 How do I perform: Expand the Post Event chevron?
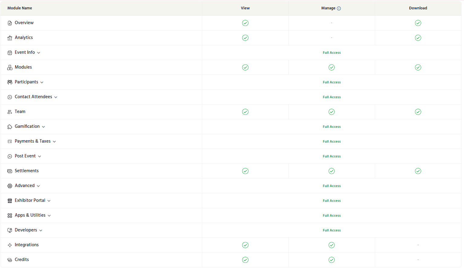pyautogui.click(x=40, y=157)
